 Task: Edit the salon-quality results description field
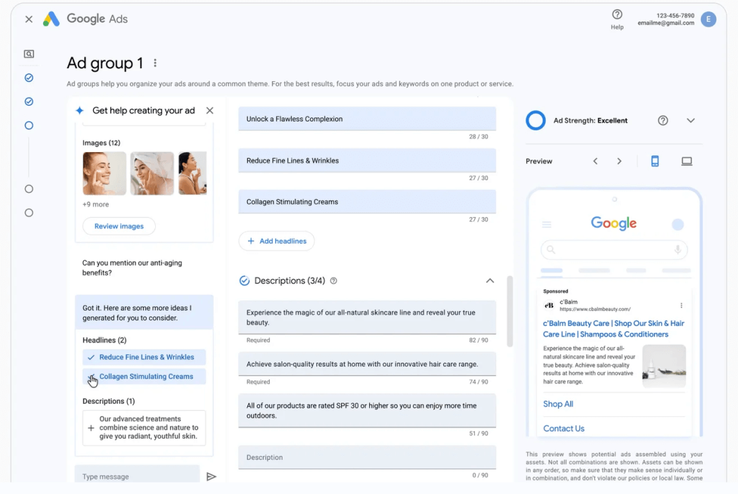pyautogui.click(x=367, y=364)
